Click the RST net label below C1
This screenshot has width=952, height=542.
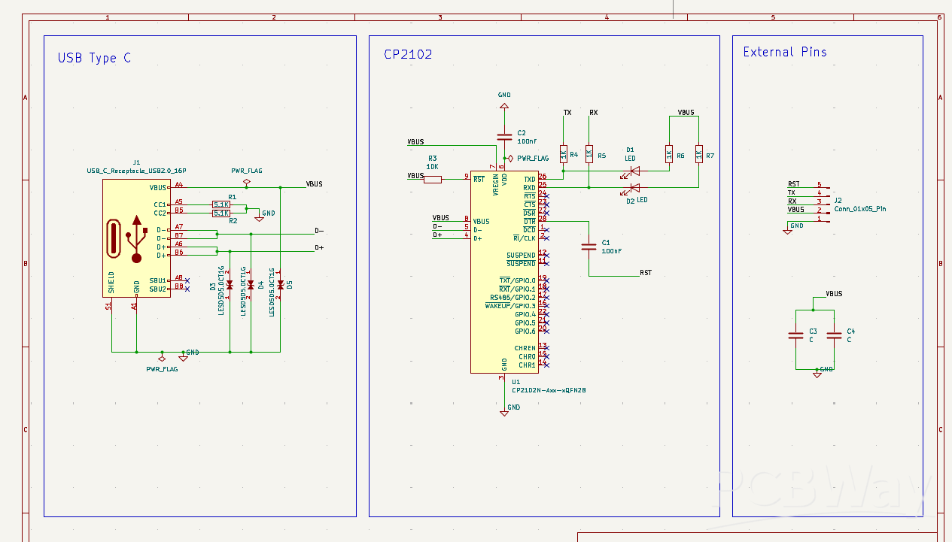pos(646,273)
